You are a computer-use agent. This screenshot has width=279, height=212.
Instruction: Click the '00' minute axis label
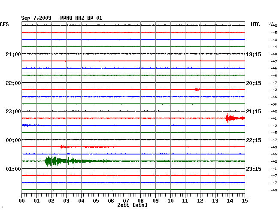[22, 201]
